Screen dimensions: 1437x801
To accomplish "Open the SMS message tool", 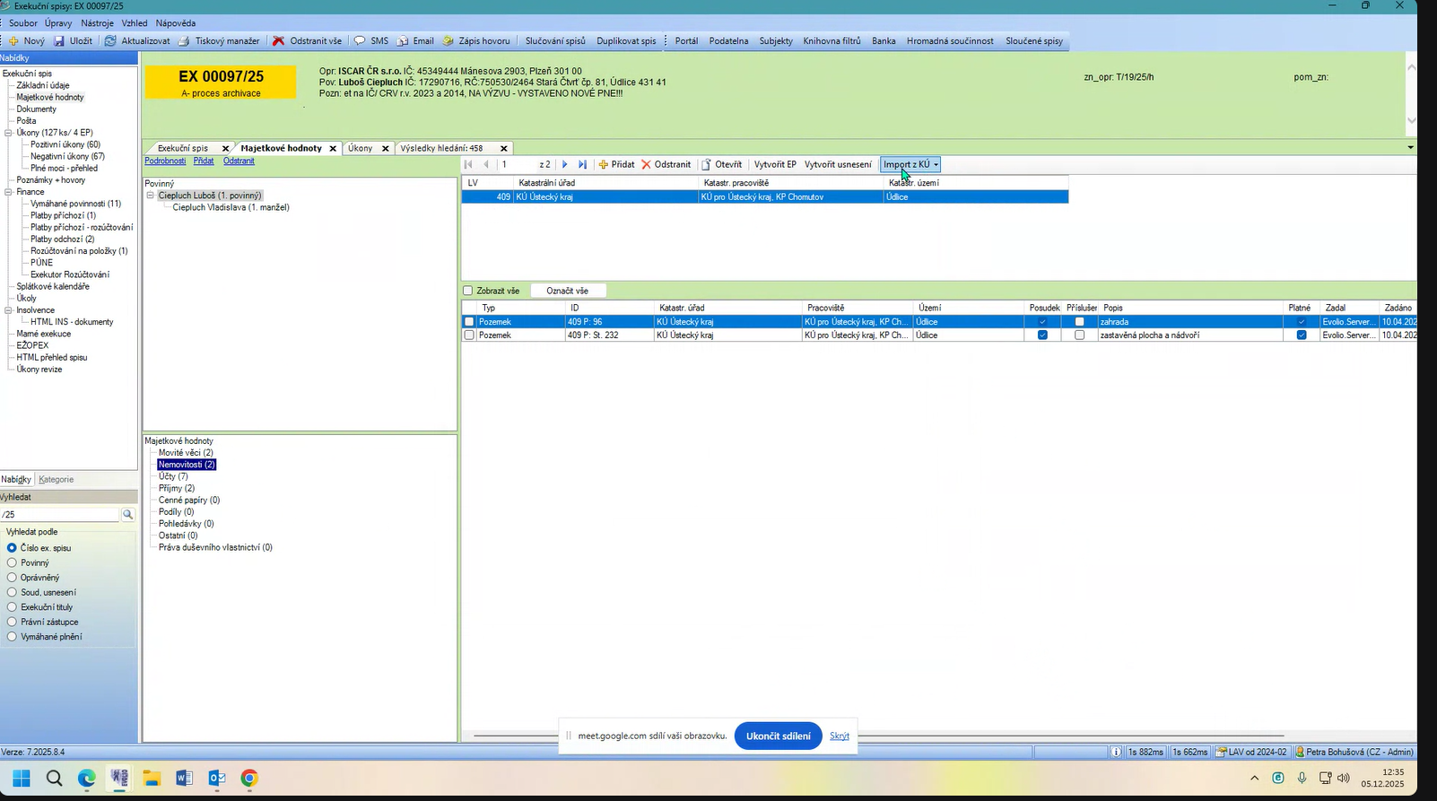I will 360,41.
